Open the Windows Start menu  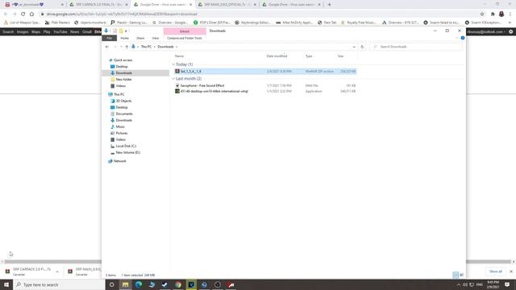point(6,284)
